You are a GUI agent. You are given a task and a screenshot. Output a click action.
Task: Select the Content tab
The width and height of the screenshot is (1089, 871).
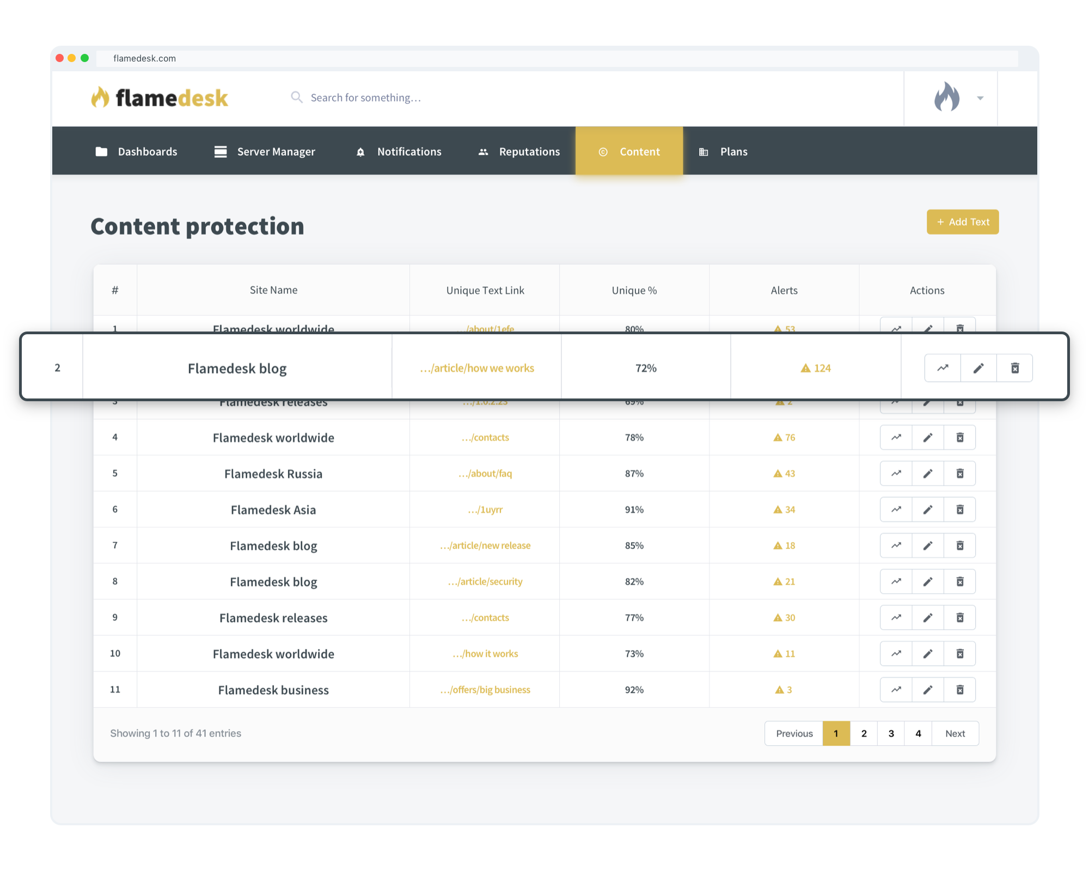(629, 151)
